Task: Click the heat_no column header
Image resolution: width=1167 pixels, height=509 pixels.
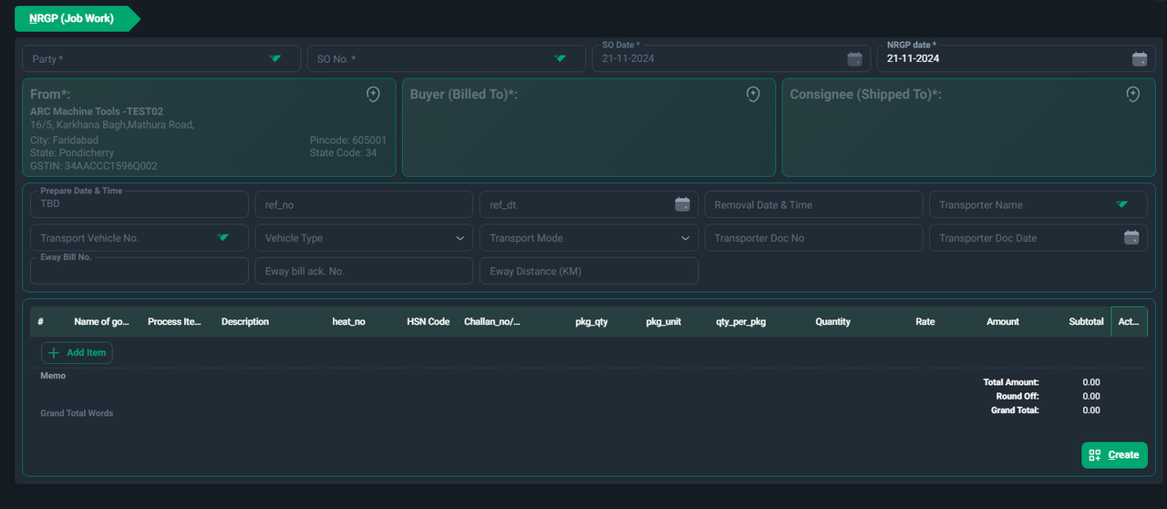Action: (x=348, y=322)
